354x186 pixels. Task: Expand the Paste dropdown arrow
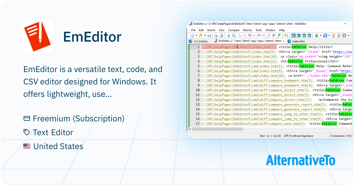tap(243, 35)
